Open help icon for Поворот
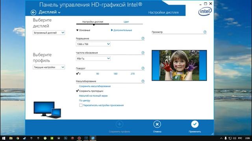Image resolution: width=252 pixels, height=141 pixels. pyautogui.click(x=143, y=68)
